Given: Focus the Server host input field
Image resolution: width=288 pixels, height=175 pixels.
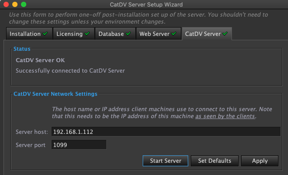Looking at the screenshot, I should point(166,132).
